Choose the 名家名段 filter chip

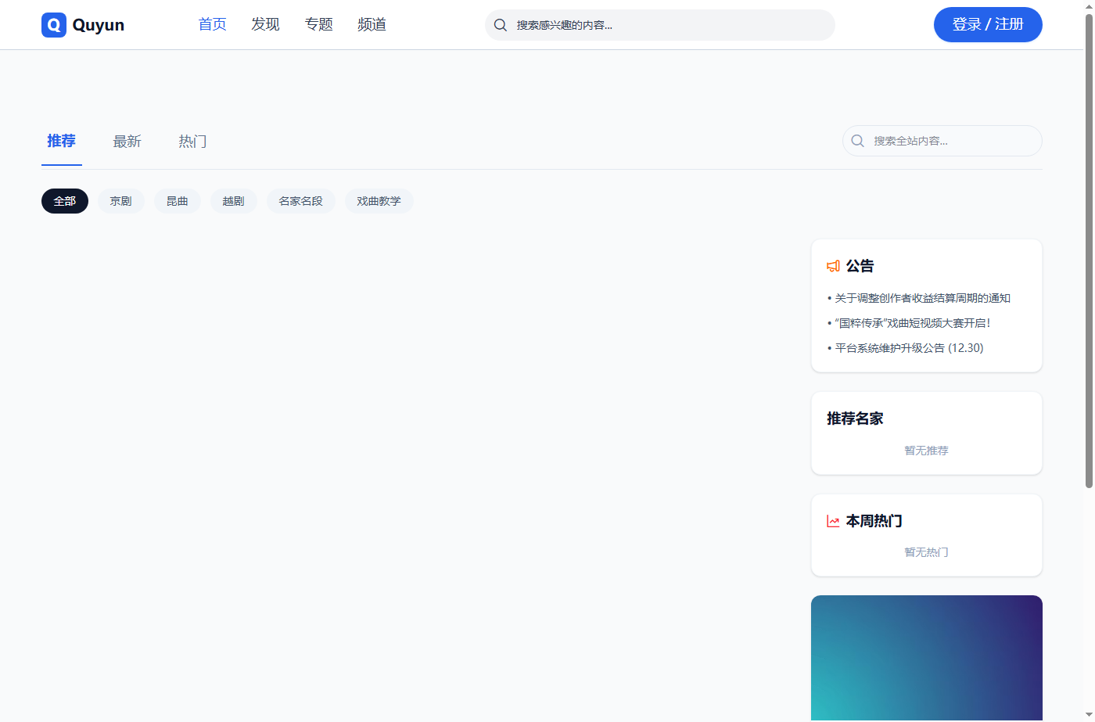pyautogui.click(x=301, y=201)
